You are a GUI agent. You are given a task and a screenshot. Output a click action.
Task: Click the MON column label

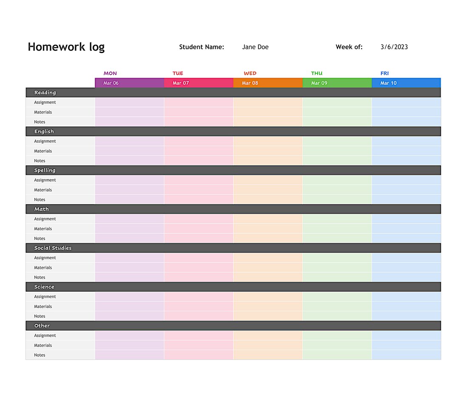tap(110, 73)
